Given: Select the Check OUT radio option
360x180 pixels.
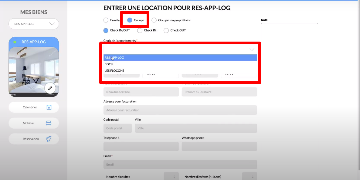Looking at the screenshot, I should 166,30.
